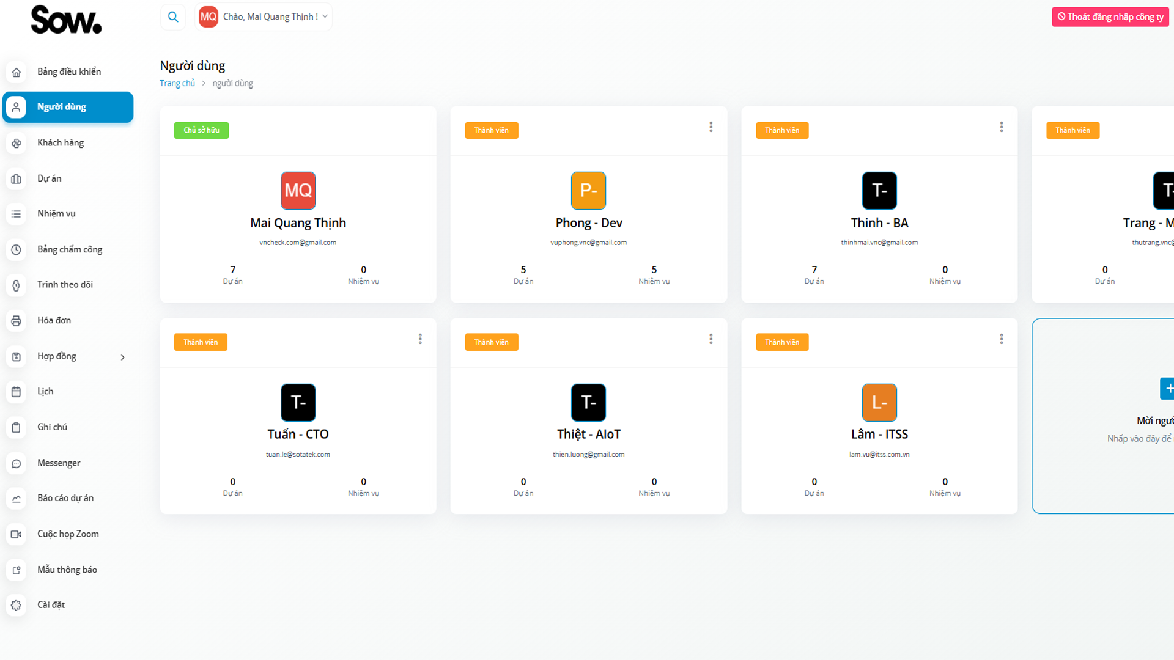The width and height of the screenshot is (1174, 660).
Task: Open the Mai Quang Thịnh greeting dropdown
Action: pos(269,17)
